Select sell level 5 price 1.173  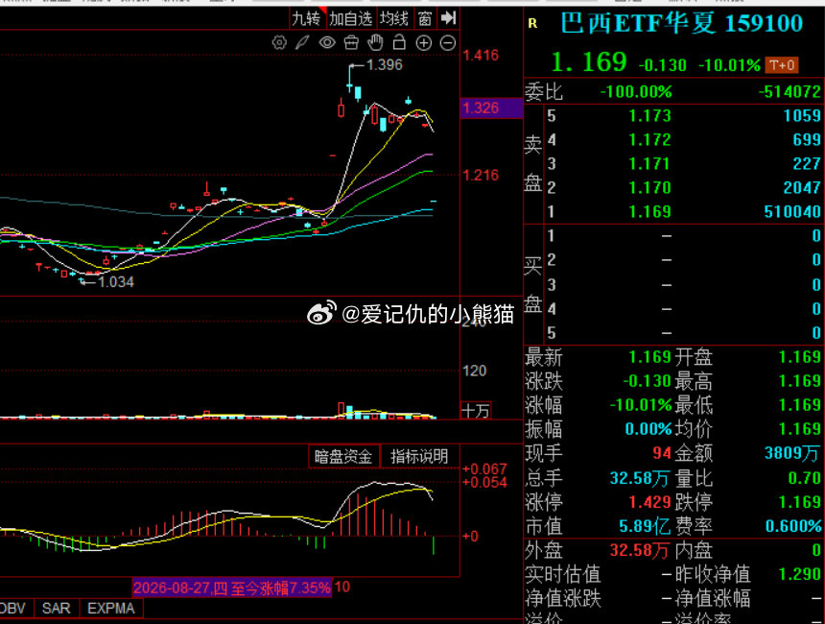pyautogui.click(x=649, y=116)
